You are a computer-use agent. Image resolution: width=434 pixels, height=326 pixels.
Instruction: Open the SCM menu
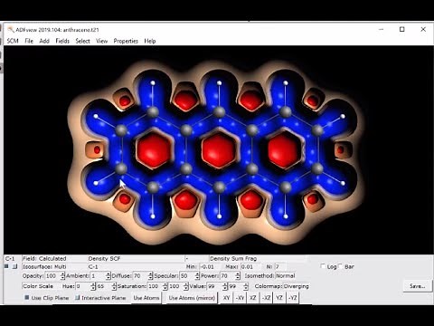[13, 41]
